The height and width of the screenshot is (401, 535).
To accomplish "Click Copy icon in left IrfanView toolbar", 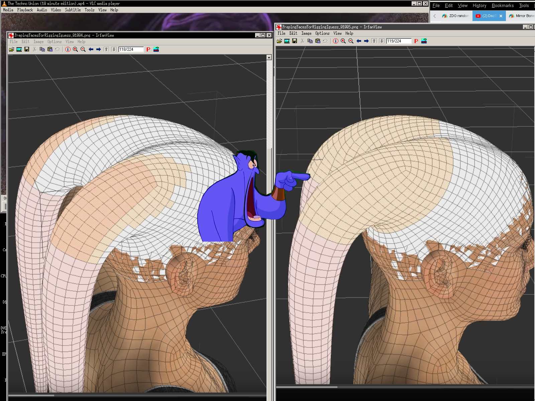I will click(42, 49).
